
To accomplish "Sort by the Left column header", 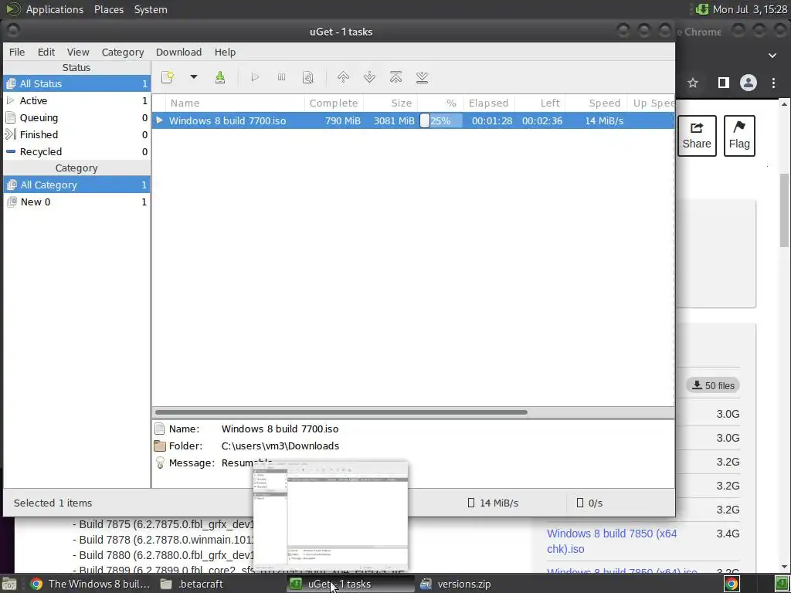I will pos(540,103).
